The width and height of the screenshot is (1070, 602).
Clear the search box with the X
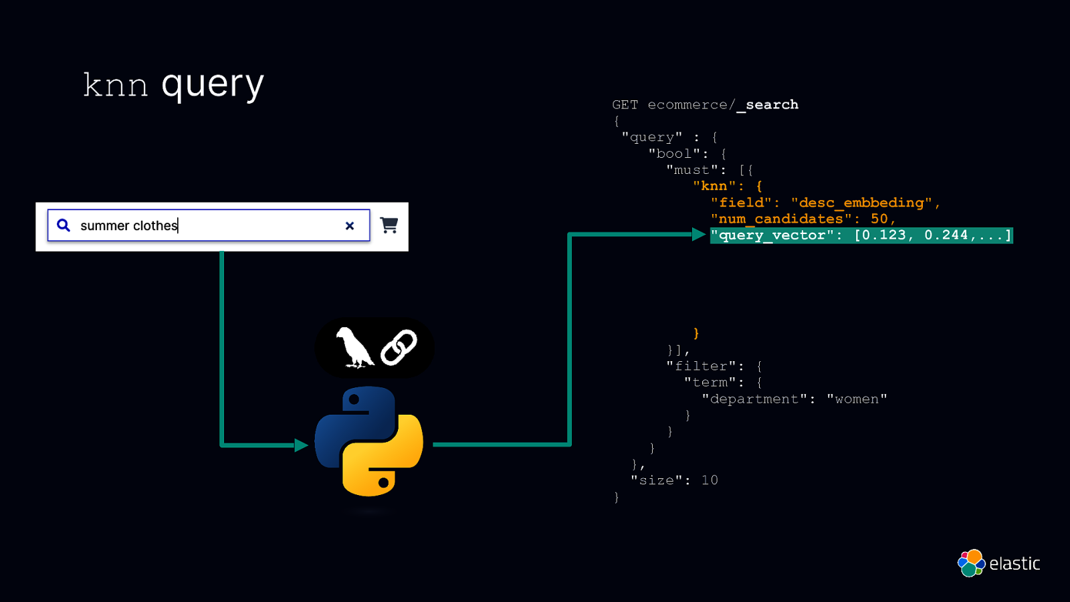pos(350,226)
